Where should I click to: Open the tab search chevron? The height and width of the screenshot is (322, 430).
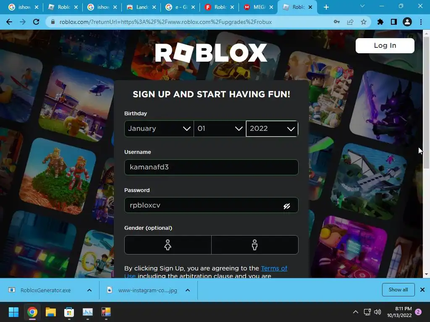click(x=362, y=6)
